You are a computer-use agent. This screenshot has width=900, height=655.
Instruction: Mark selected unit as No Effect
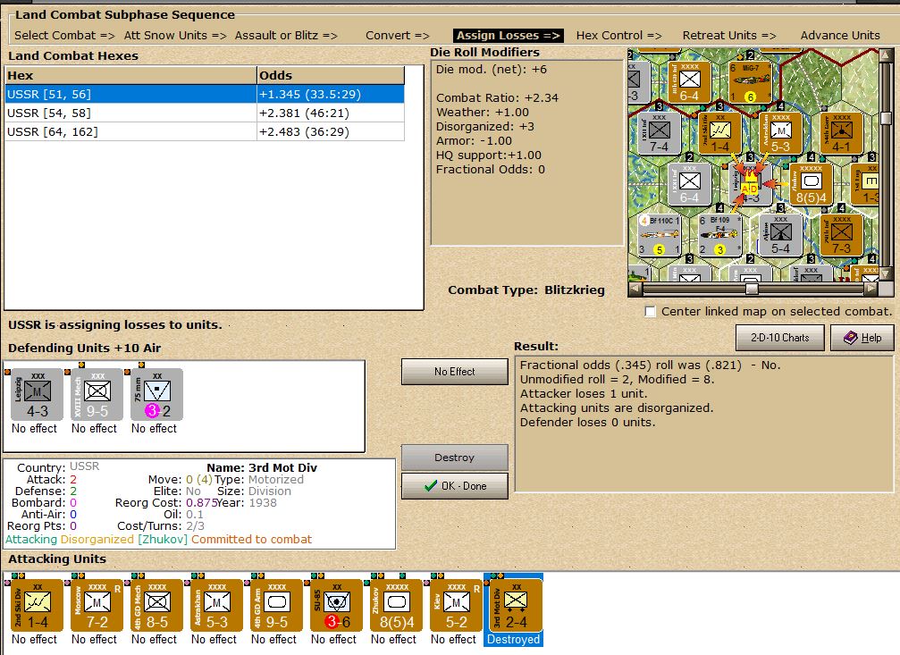point(455,372)
